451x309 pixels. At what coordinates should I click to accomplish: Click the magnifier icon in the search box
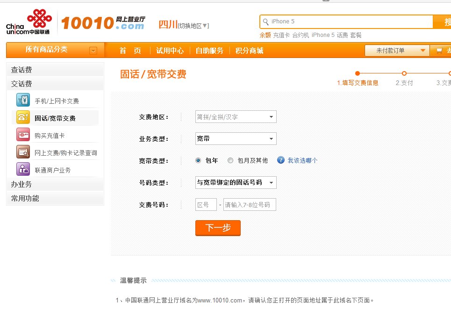tap(266, 21)
